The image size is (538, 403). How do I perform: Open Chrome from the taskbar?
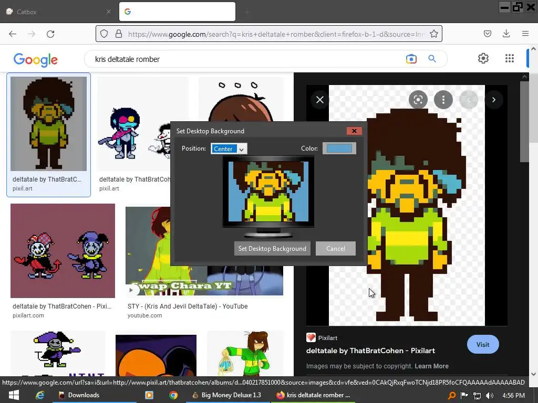tap(173, 395)
